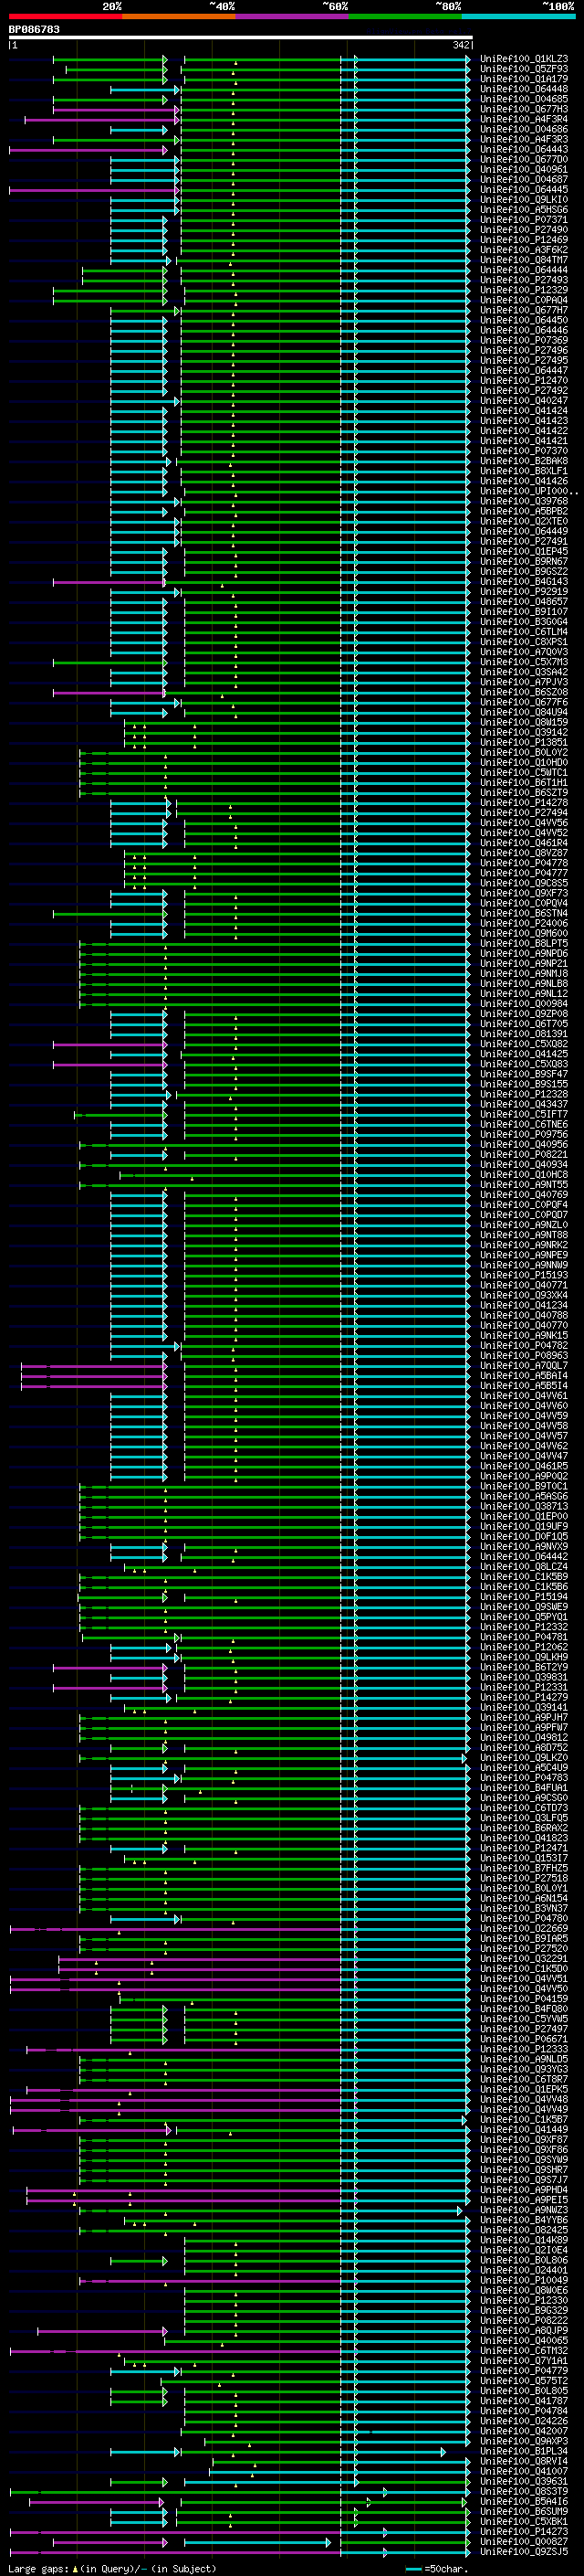Select hit UniRef100_P12470

524,381
